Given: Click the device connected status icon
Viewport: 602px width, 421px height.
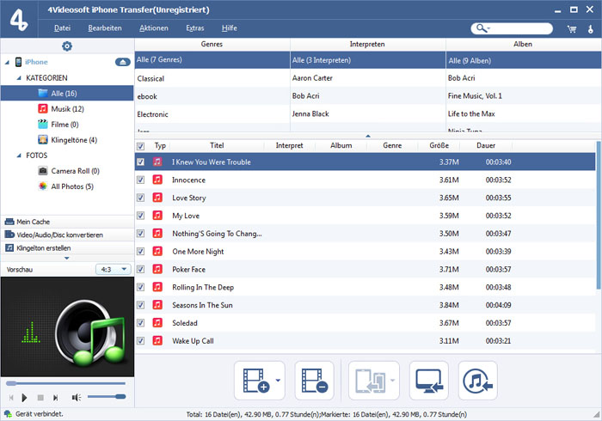Looking at the screenshot, I should tap(8, 414).
